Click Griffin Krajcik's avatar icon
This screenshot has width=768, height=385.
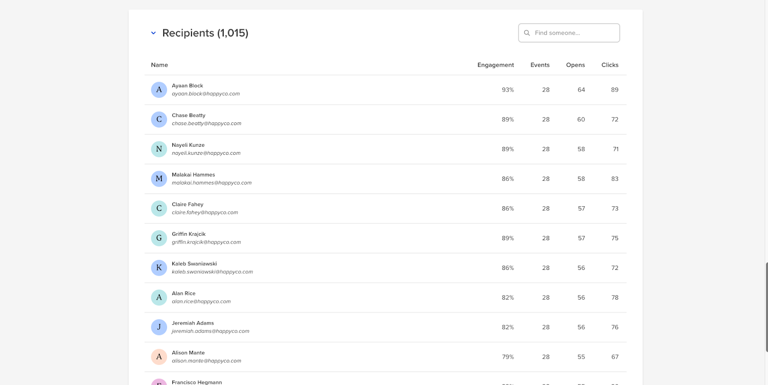[159, 238]
